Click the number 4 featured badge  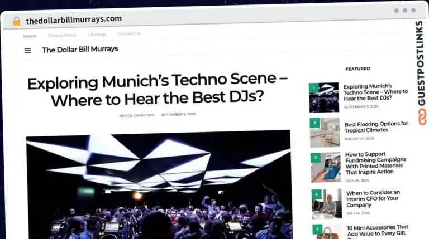click(316, 194)
